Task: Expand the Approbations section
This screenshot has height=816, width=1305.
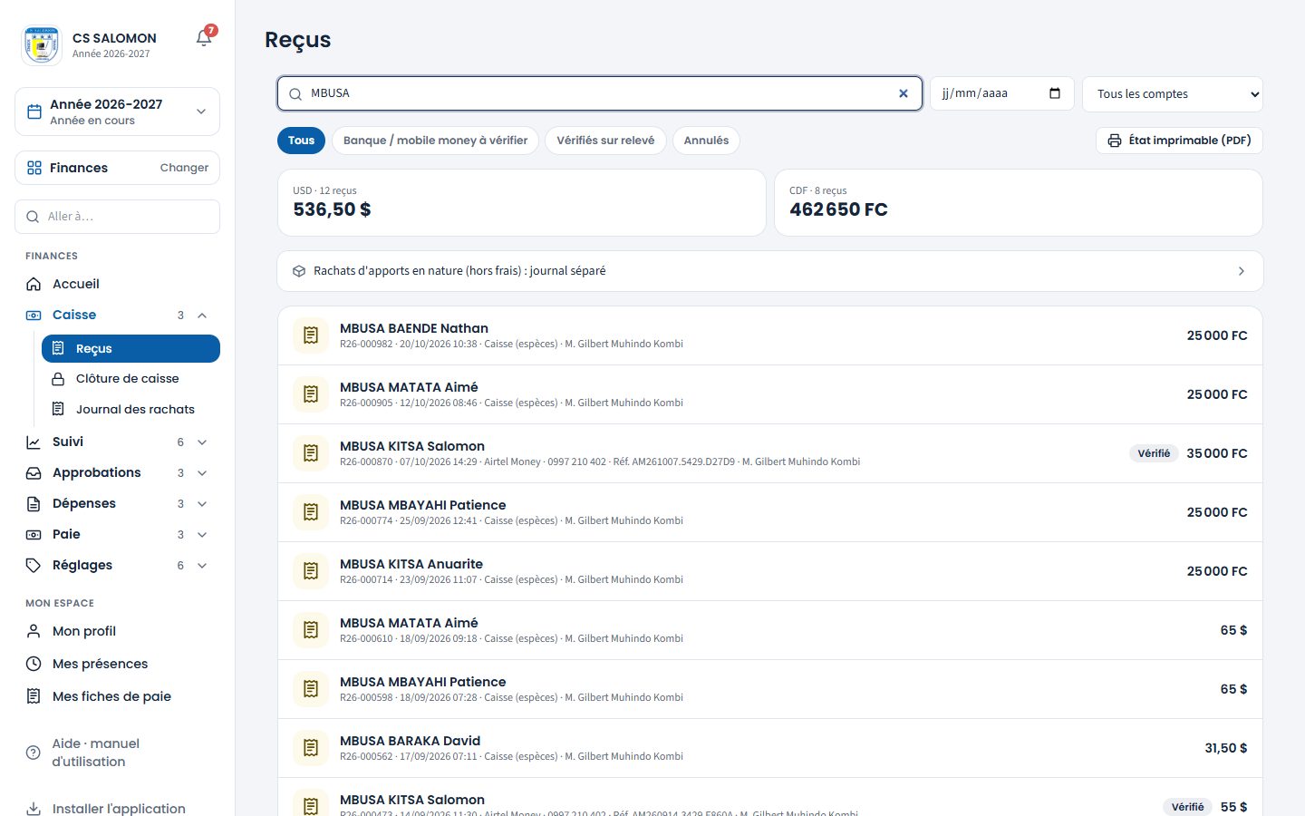Action: pos(117,473)
